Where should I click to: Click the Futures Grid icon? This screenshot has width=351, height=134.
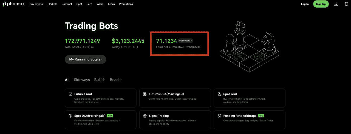[x=70, y=94]
